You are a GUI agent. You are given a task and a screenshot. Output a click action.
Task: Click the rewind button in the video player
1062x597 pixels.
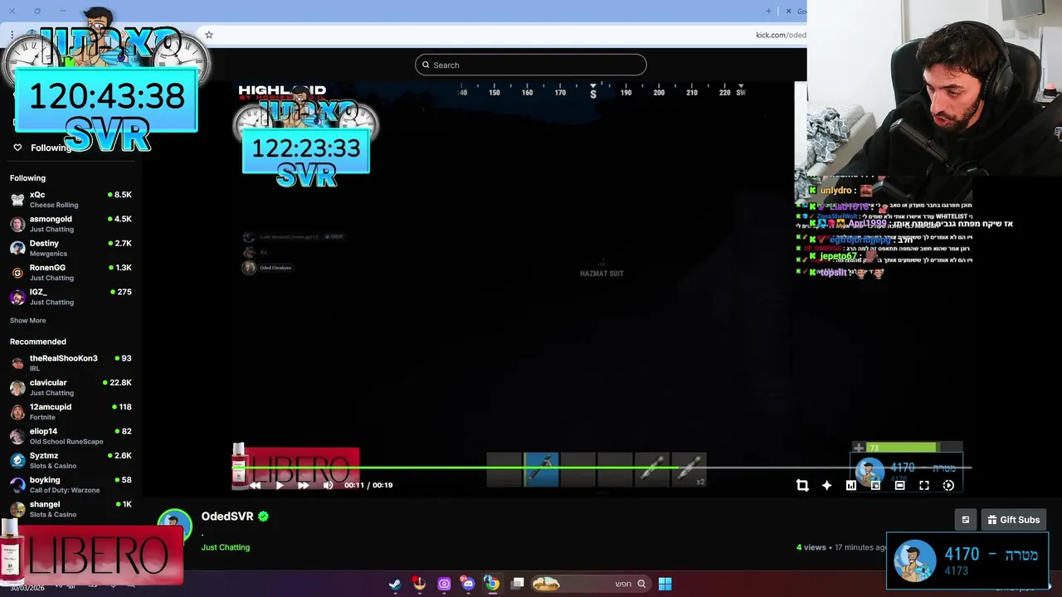tap(255, 485)
